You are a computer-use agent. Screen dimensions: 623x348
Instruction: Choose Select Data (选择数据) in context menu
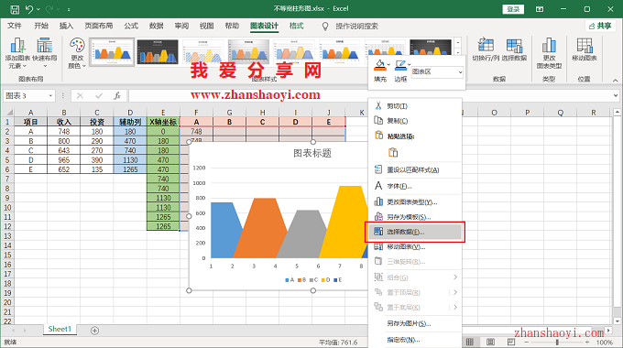pyautogui.click(x=415, y=232)
